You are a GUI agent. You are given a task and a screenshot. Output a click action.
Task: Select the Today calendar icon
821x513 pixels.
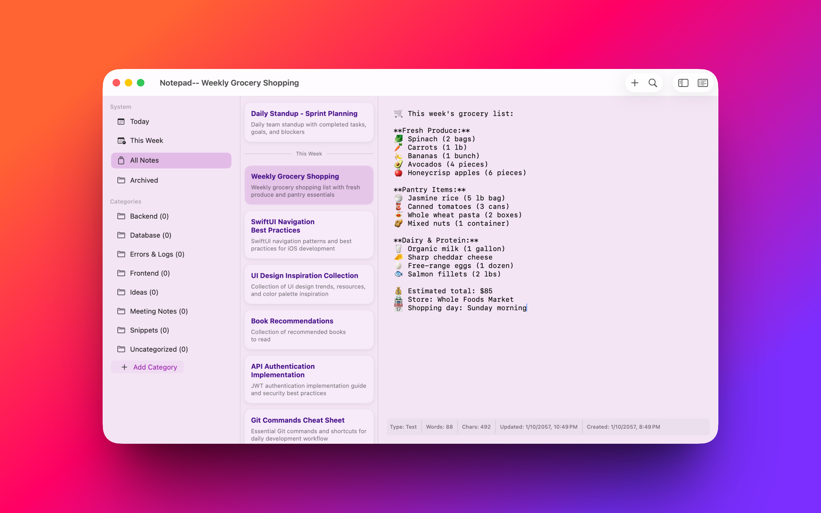[121, 121]
